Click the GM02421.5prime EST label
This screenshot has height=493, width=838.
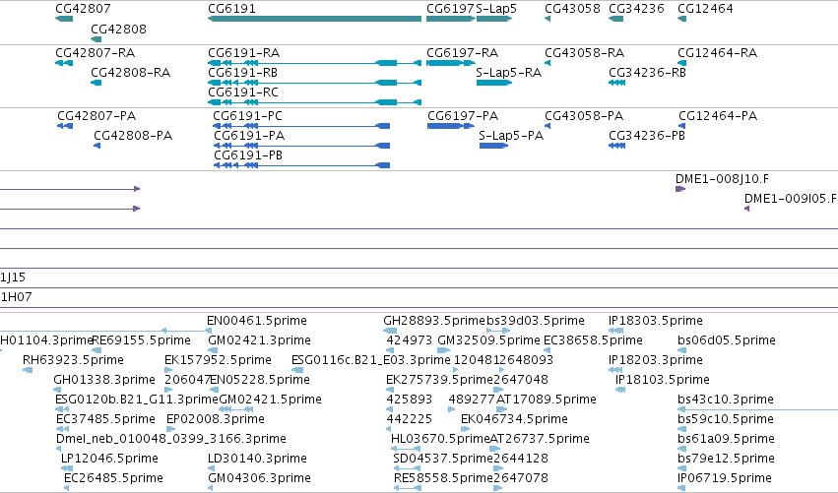(270, 400)
